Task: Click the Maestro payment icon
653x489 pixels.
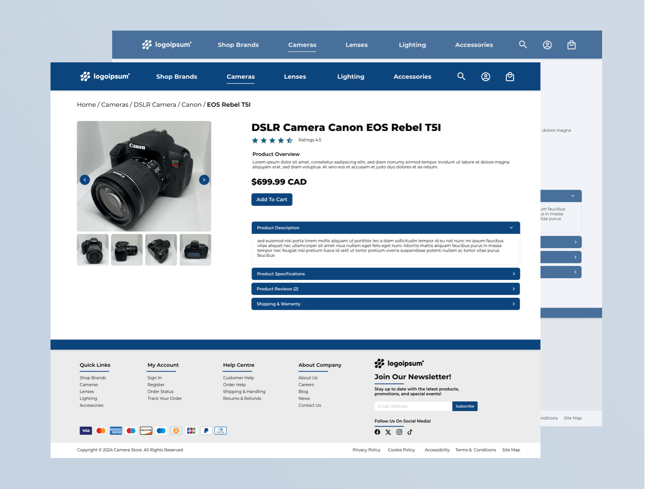Action: tap(131, 431)
